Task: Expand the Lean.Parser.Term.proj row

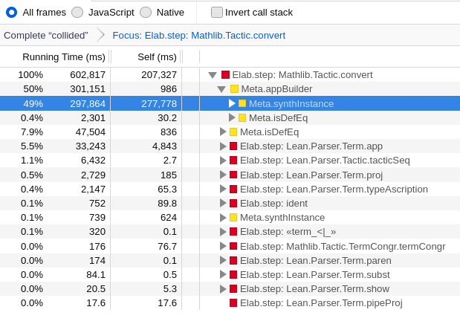Action: tap(223, 175)
